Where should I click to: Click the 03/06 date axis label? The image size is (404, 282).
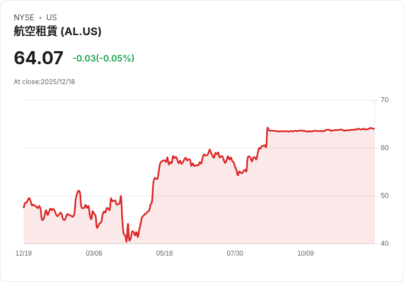[94, 253]
